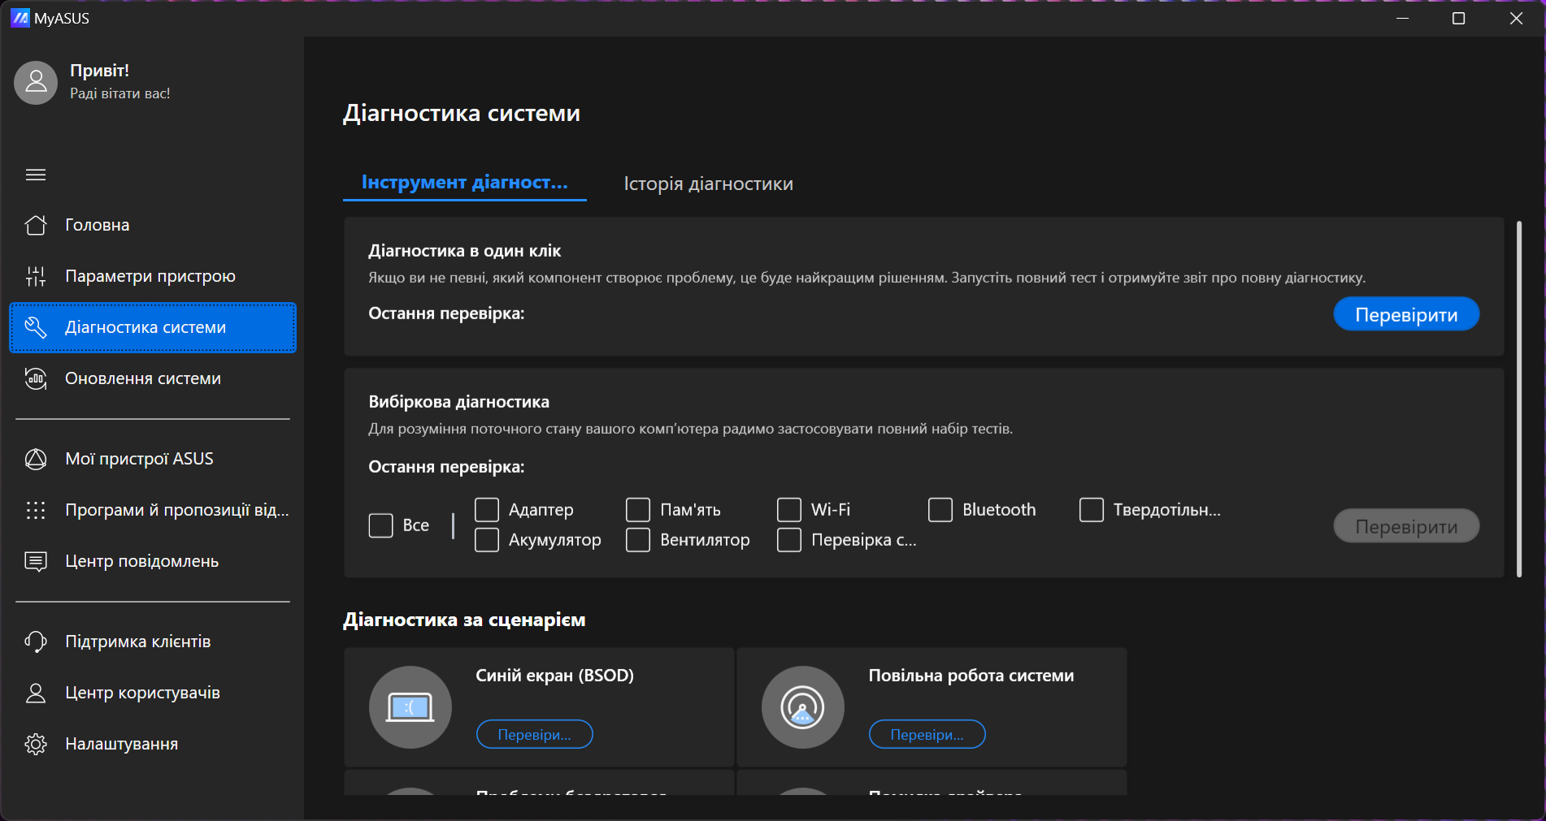Maximize the MyASUS window
1546x821 pixels.
click(x=1459, y=18)
